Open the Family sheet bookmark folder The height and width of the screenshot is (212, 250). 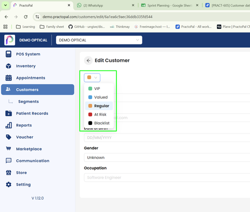click(x=52, y=26)
